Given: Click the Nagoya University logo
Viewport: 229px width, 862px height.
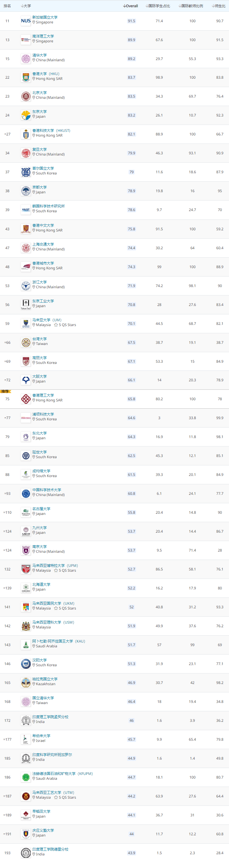Looking at the screenshot, I should pyautogui.click(x=26, y=512).
